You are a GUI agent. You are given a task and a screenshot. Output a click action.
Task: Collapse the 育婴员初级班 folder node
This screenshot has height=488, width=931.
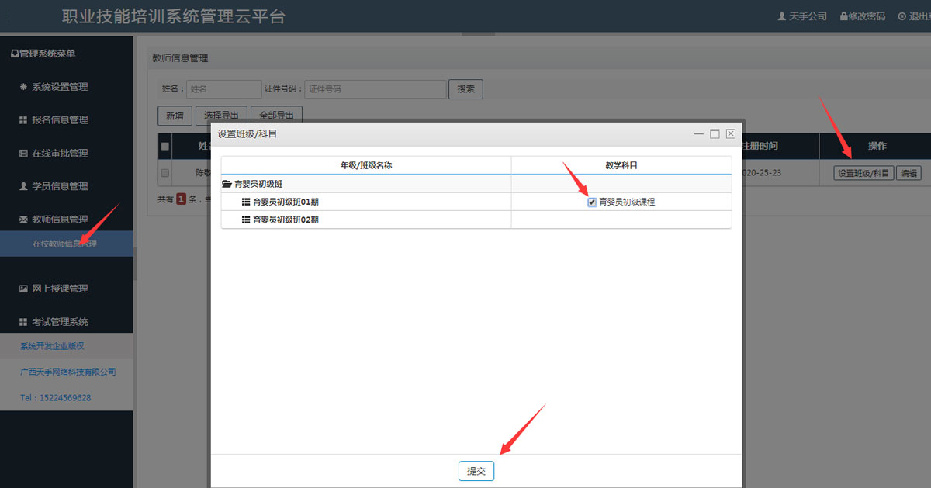pyautogui.click(x=227, y=185)
